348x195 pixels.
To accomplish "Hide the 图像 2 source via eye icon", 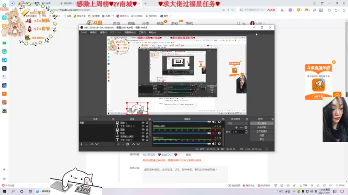I will click(143, 123).
